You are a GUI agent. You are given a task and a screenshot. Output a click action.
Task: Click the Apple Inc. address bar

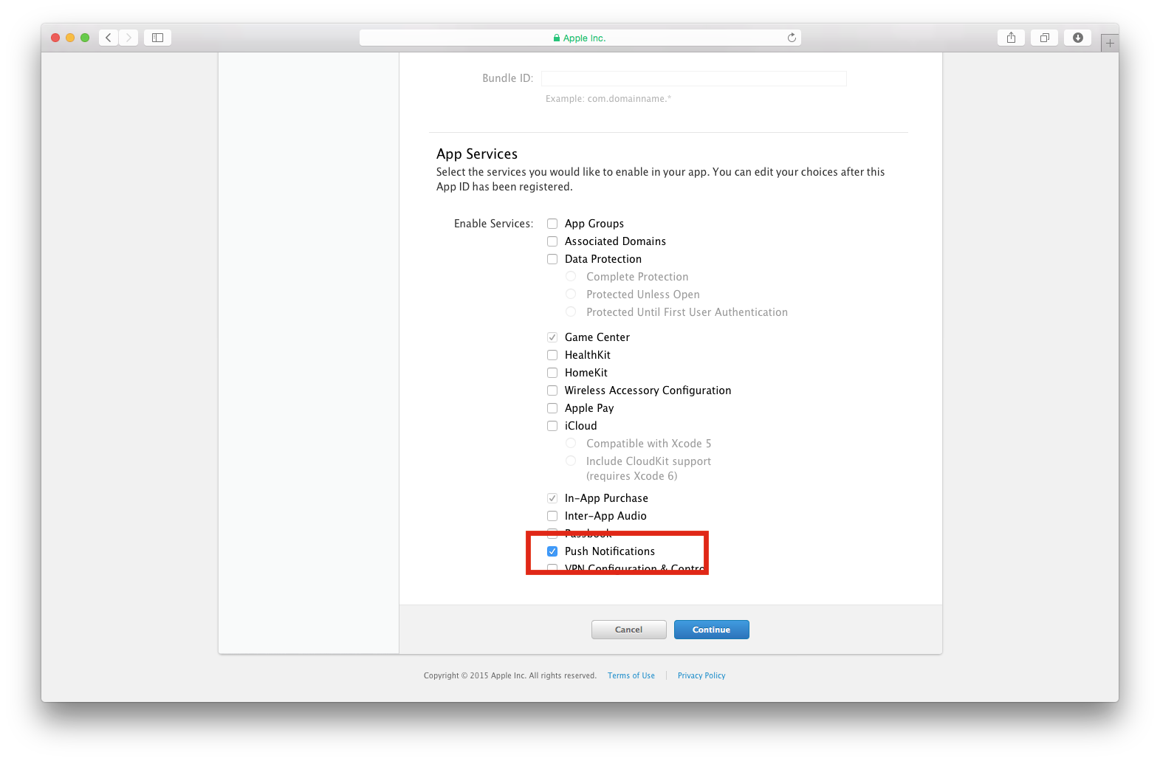580,38
